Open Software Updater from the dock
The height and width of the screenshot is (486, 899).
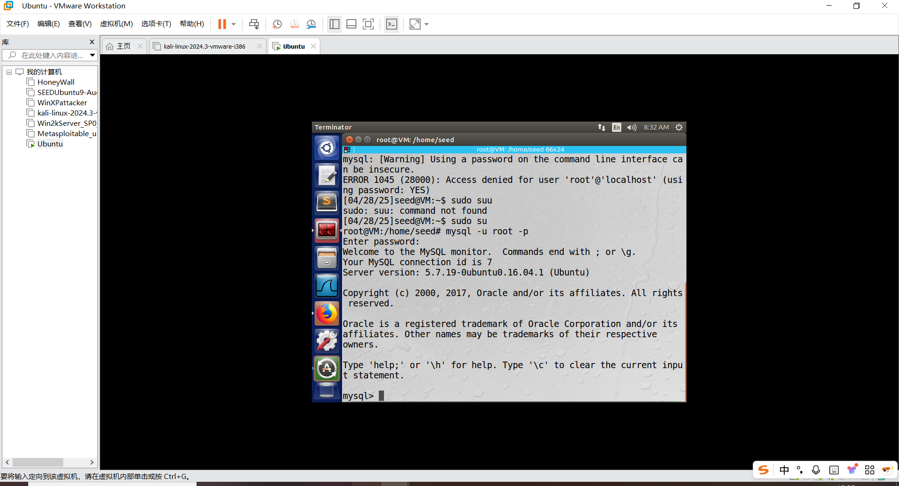click(x=326, y=369)
